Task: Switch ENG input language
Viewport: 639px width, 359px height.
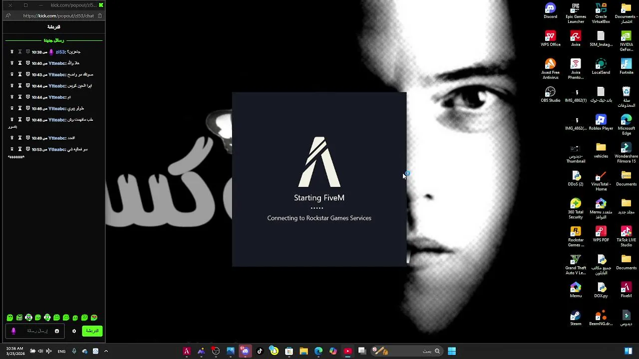Action: pyautogui.click(x=61, y=351)
